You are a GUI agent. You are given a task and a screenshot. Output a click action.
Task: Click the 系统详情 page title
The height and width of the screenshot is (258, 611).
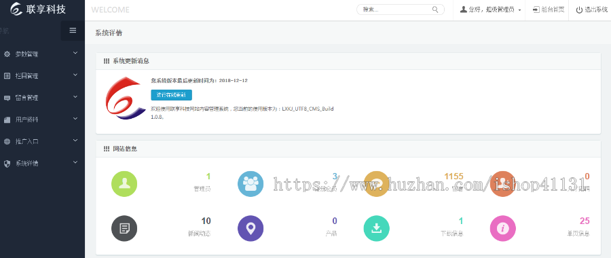[x=109, y=33]
